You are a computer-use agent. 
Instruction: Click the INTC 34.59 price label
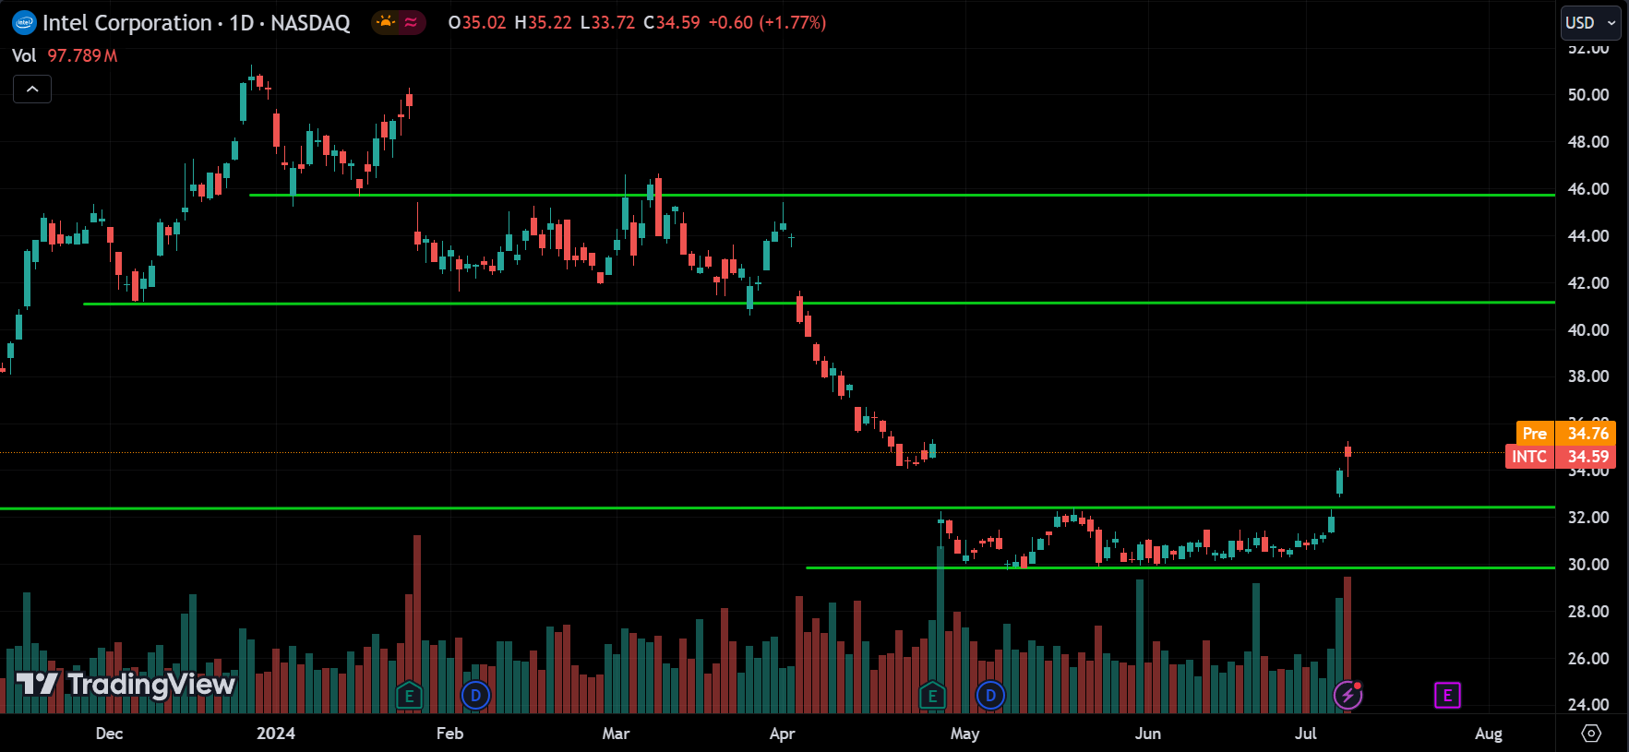tap(1561, 457)
